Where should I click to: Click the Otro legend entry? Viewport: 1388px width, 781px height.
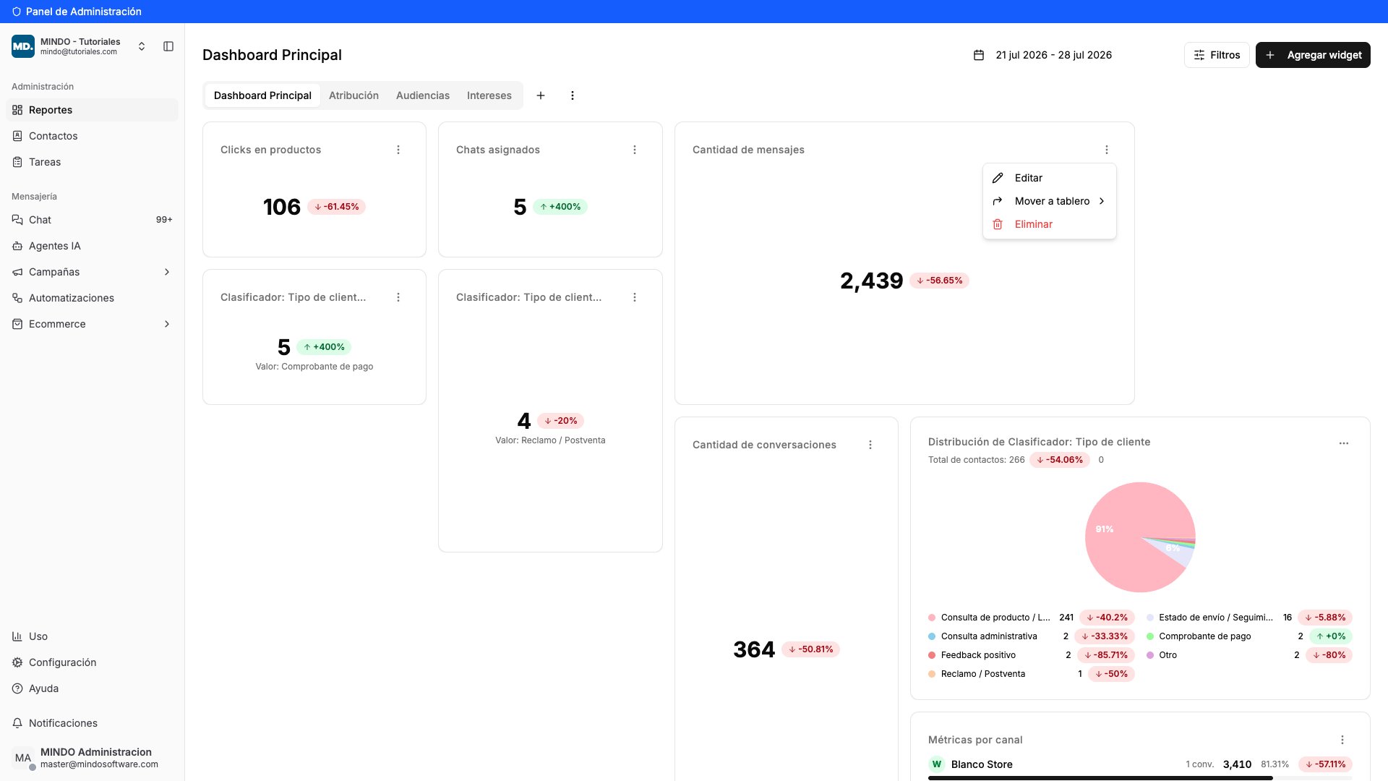1249,655
